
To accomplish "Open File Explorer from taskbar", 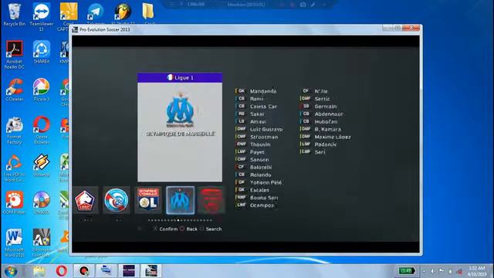I will (x=39, y=271).
